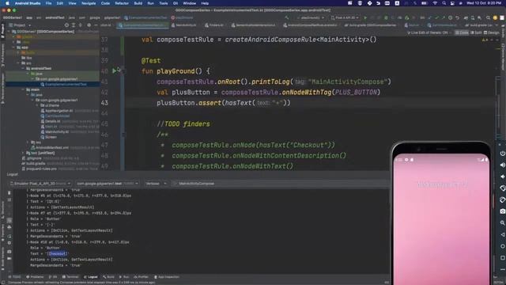Viewport: 506px width, 285px height.
Task: Click the Make Project hammer icon
Action: [x=286, y=17]
